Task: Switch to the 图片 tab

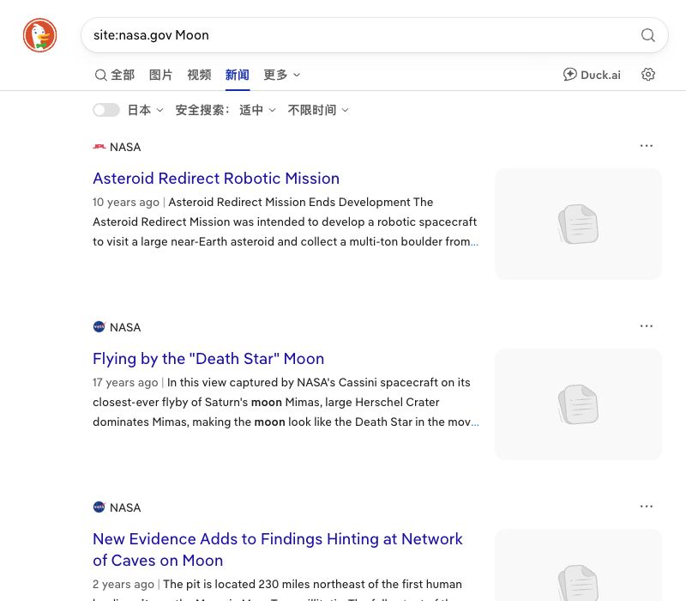Action: pos(160,75)
